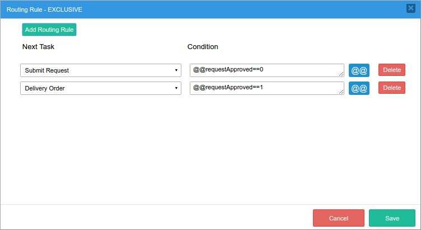Delete the Submit Request routing rule

click(x=391, y=70)
